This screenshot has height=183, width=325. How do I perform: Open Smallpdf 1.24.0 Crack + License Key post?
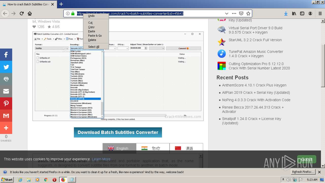(x=252, y=121)
